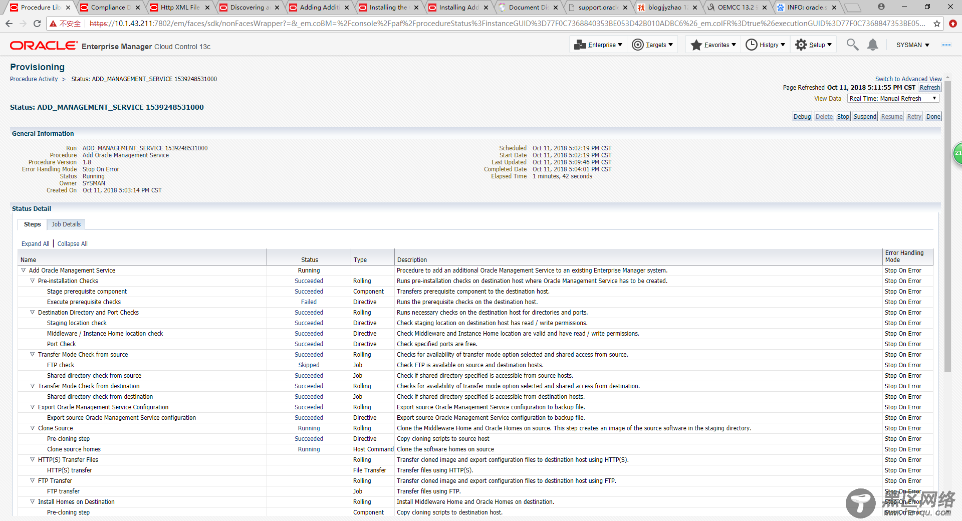Image resolution: width=962 pixels, height=521 pixels.
Task: Open Succeeded status of Port Check
Action: pos(309,344)
